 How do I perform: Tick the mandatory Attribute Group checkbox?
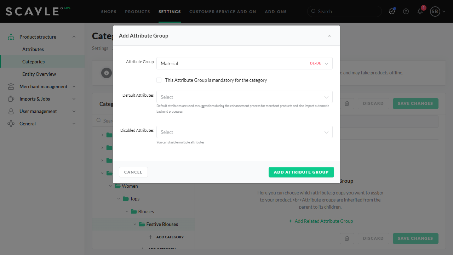point(159,80)
